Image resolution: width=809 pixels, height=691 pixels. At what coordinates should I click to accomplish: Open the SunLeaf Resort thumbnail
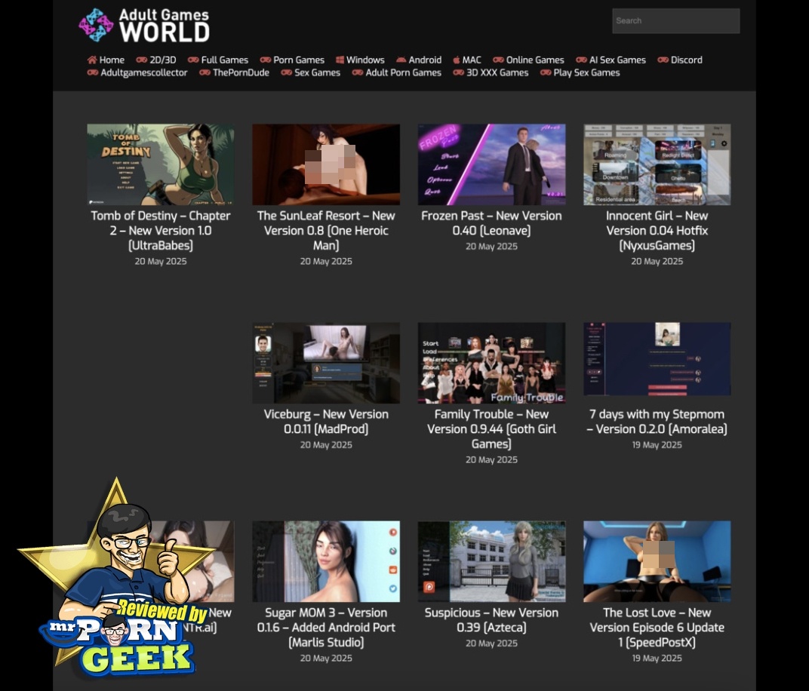pyautogui.click(x=326, y=164)
